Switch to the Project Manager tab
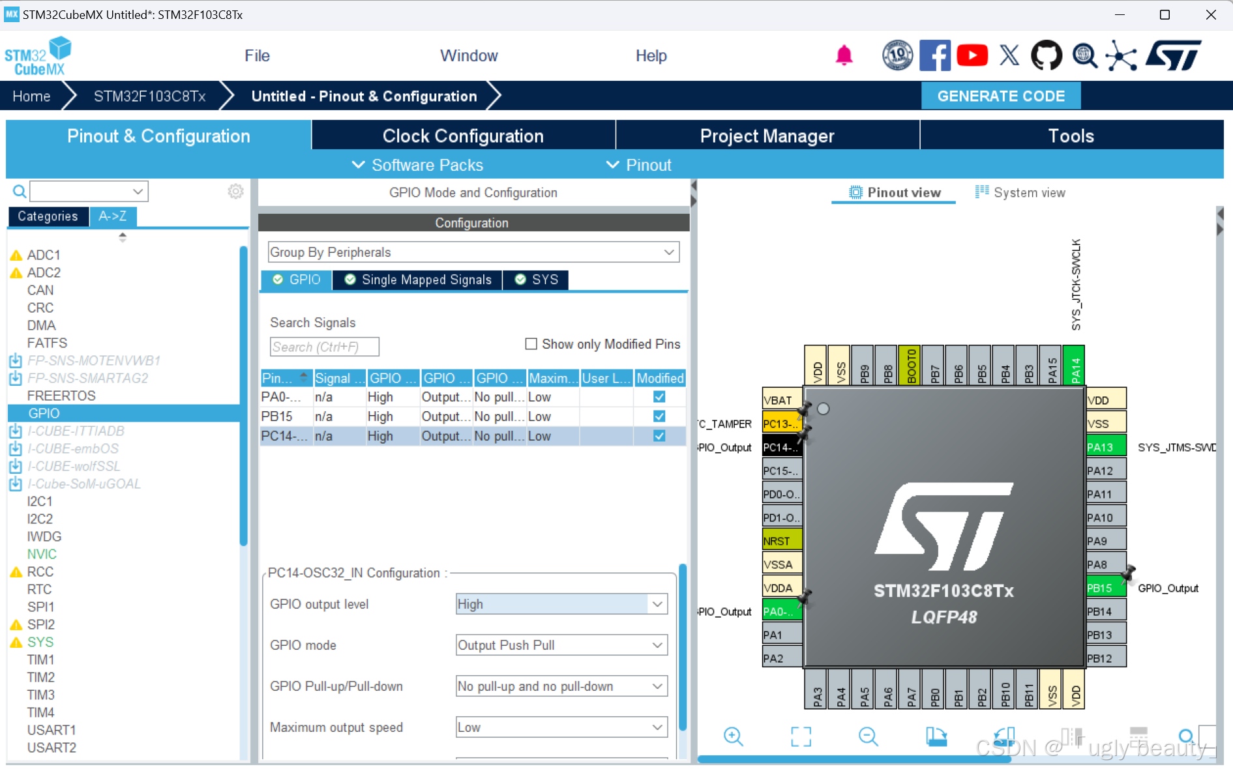 pyautogui.click(x=767, y=136)
